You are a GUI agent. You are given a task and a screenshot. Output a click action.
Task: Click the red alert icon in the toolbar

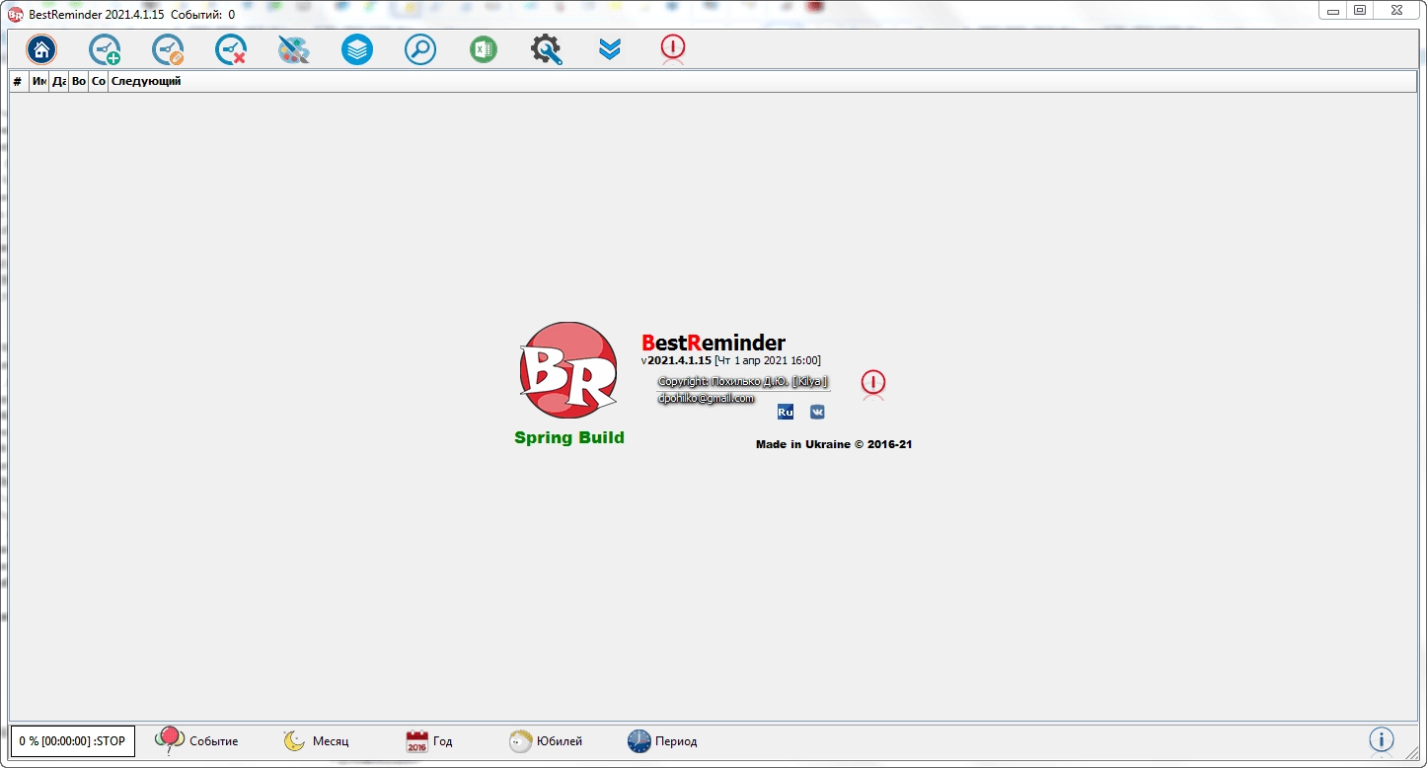[x=673, y=49]
